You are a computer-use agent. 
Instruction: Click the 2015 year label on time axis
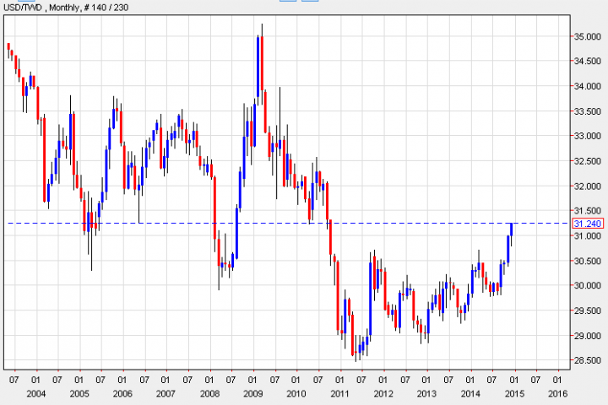(x=514, y=394)
